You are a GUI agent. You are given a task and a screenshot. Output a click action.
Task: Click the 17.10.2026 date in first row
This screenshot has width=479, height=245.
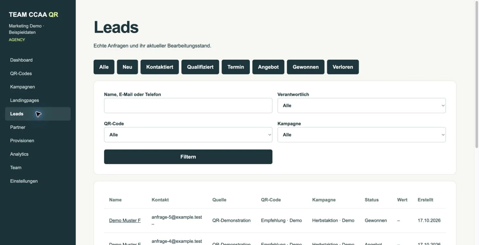429,221
